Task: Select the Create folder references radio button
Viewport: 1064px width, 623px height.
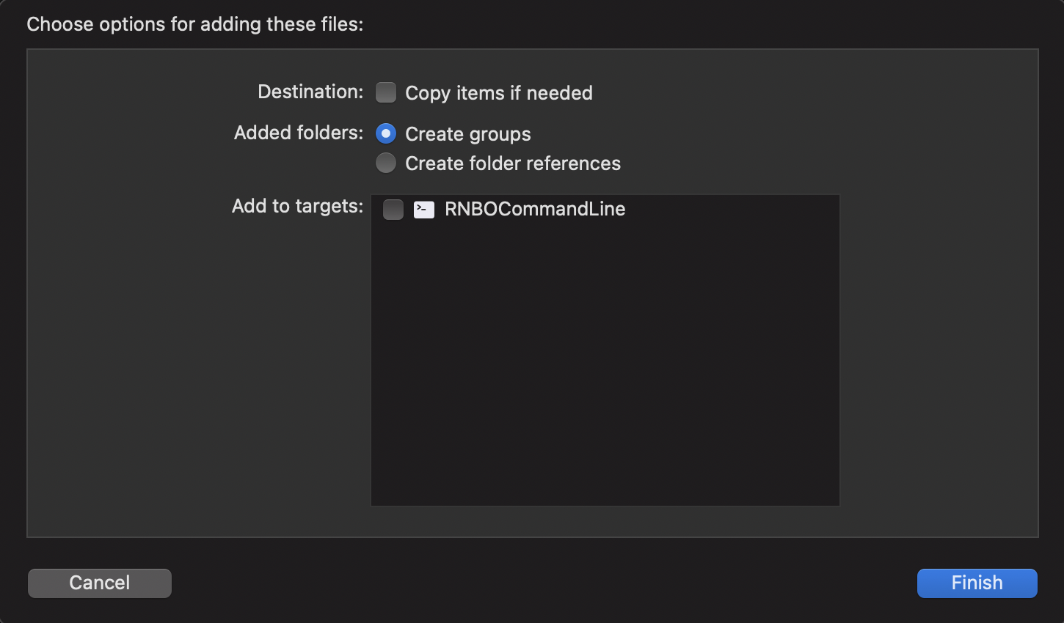Action: [x=386, y=163]
